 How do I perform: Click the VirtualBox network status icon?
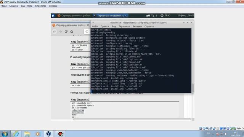click(x=211, y=128)
